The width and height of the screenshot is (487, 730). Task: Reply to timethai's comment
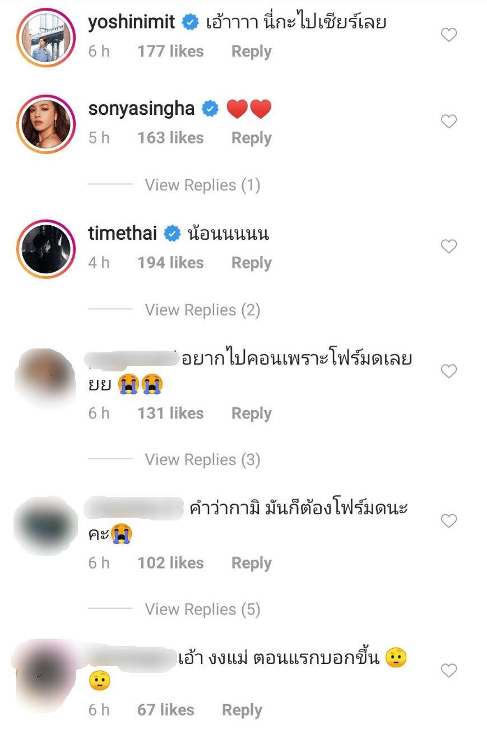pyautogui.click(x=251, y=263)
